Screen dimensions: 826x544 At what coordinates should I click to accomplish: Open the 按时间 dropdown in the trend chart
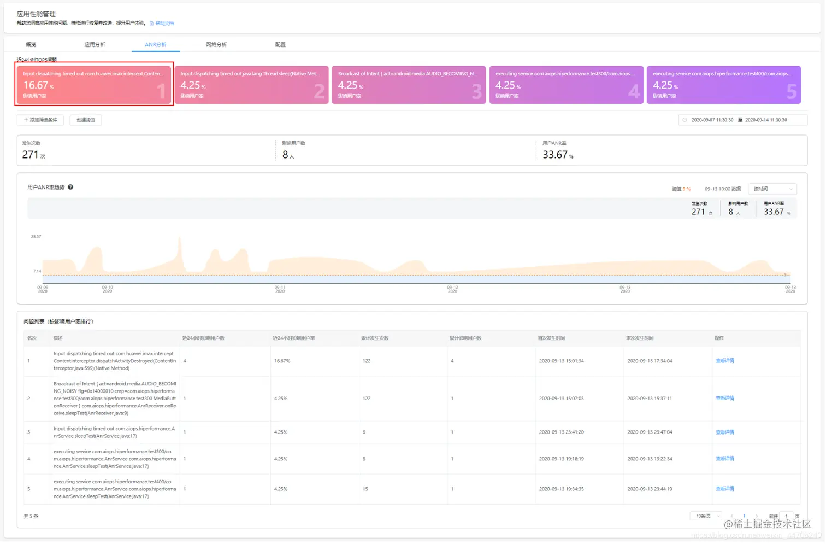[x=772, y=189]
